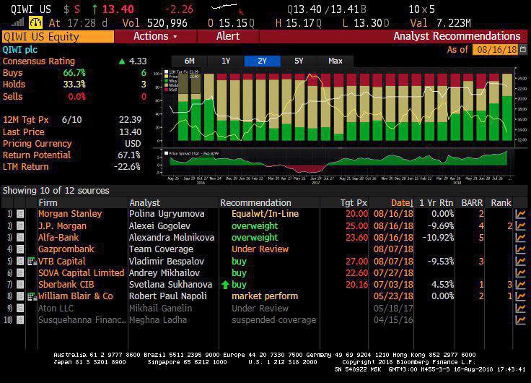Open Susquehanna report document icon
Image resolution: width=531 pixels, height=383 pixels.
(x=20, y=319)
